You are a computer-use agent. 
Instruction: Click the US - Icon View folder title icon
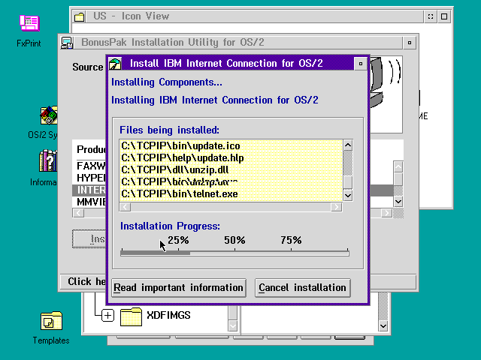click(x=80, y=16)
